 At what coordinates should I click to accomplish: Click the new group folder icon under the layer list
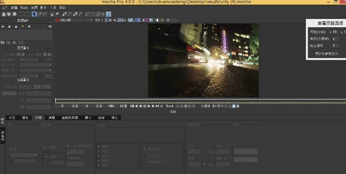click(3, 42)
